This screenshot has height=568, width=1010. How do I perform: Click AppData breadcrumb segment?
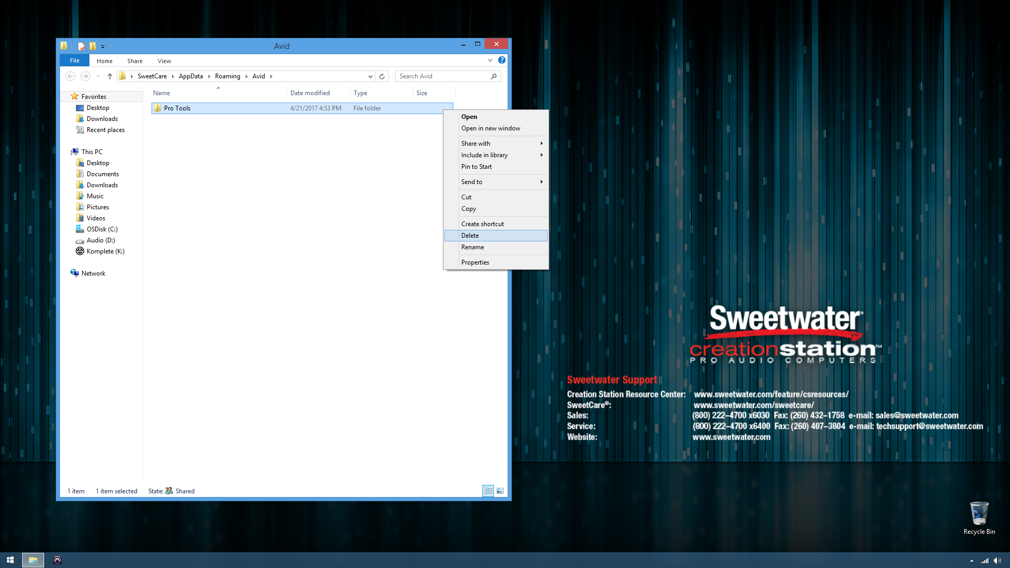(190, 76)
